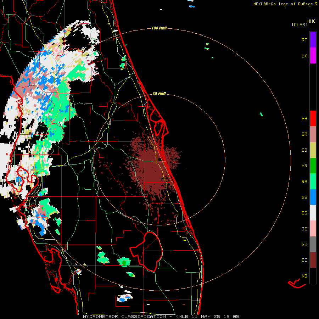319x319 pixels.
Task: Click the BD legend label
Action: (x=304, y=150)
